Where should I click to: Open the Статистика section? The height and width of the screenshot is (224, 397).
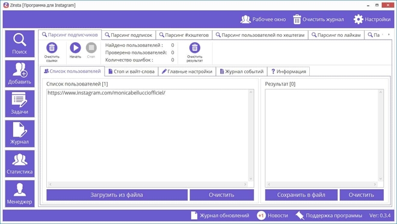20,164
